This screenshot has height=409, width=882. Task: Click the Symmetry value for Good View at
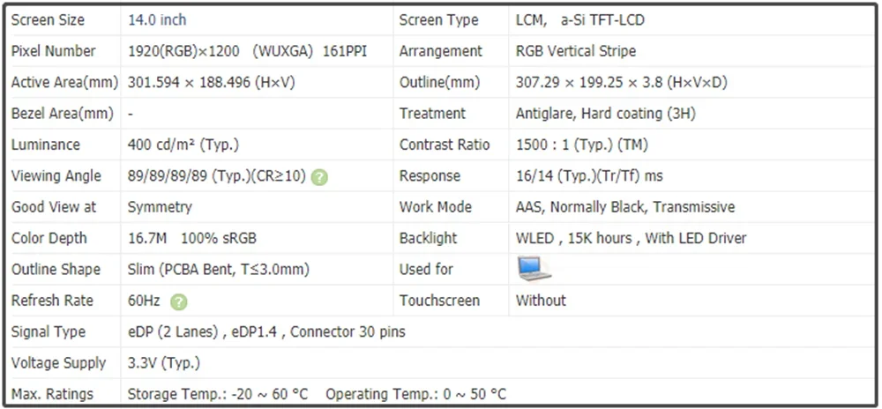[160, 207]
